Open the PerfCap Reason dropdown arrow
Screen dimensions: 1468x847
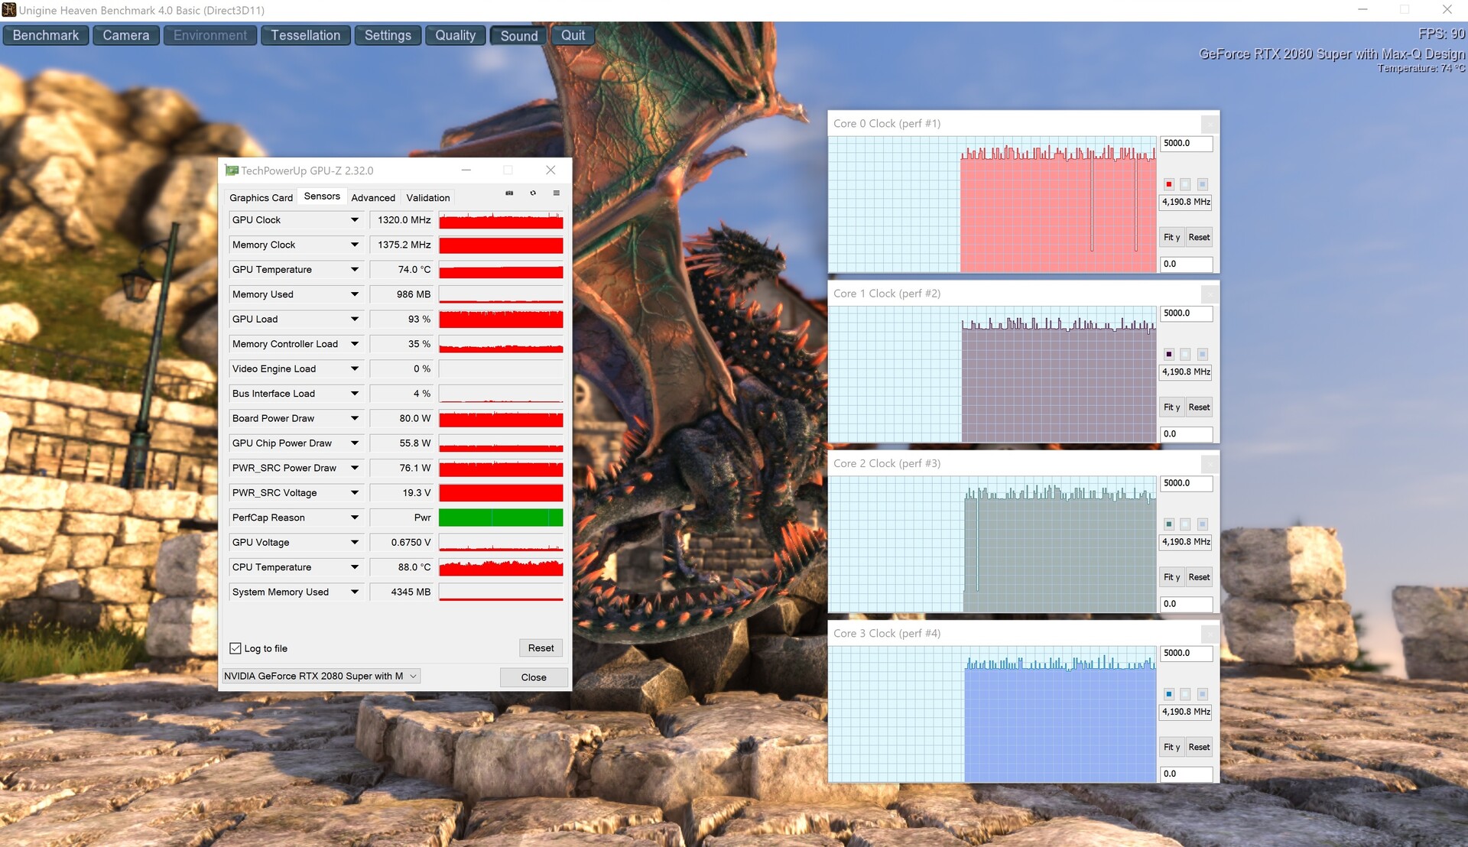355,518
